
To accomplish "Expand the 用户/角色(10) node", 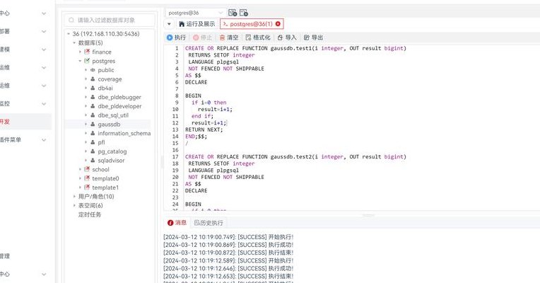I will click(x=74, y=197).
